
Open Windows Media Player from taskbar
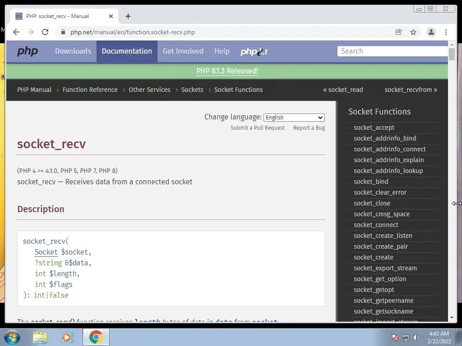(67, 337)
